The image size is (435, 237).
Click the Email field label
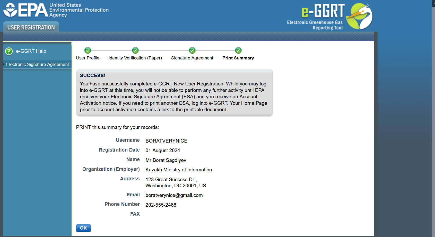(133, 195)
